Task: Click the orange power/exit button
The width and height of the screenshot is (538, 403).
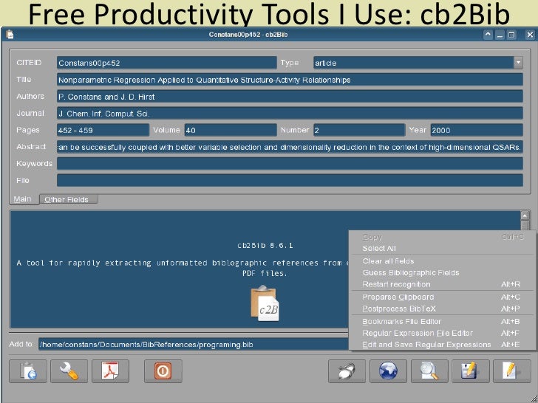Action: pos(163,371)
